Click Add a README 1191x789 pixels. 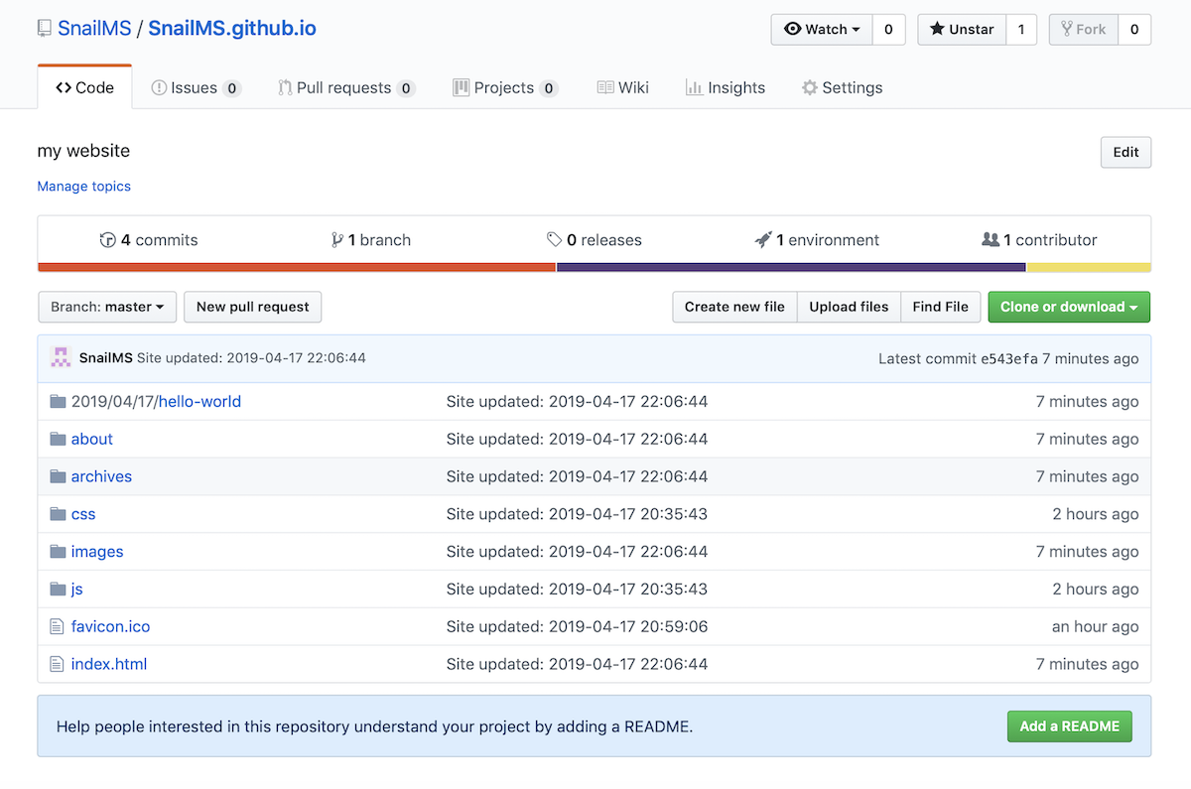1069,726
